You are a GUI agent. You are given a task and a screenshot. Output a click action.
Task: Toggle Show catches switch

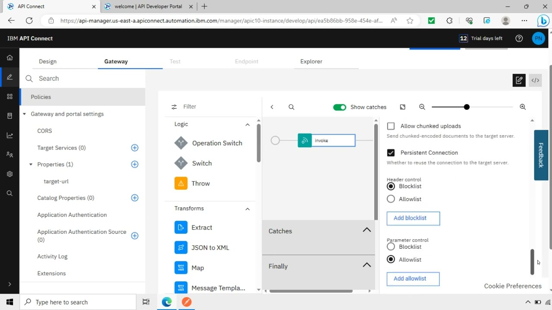(x=339, y=107)
